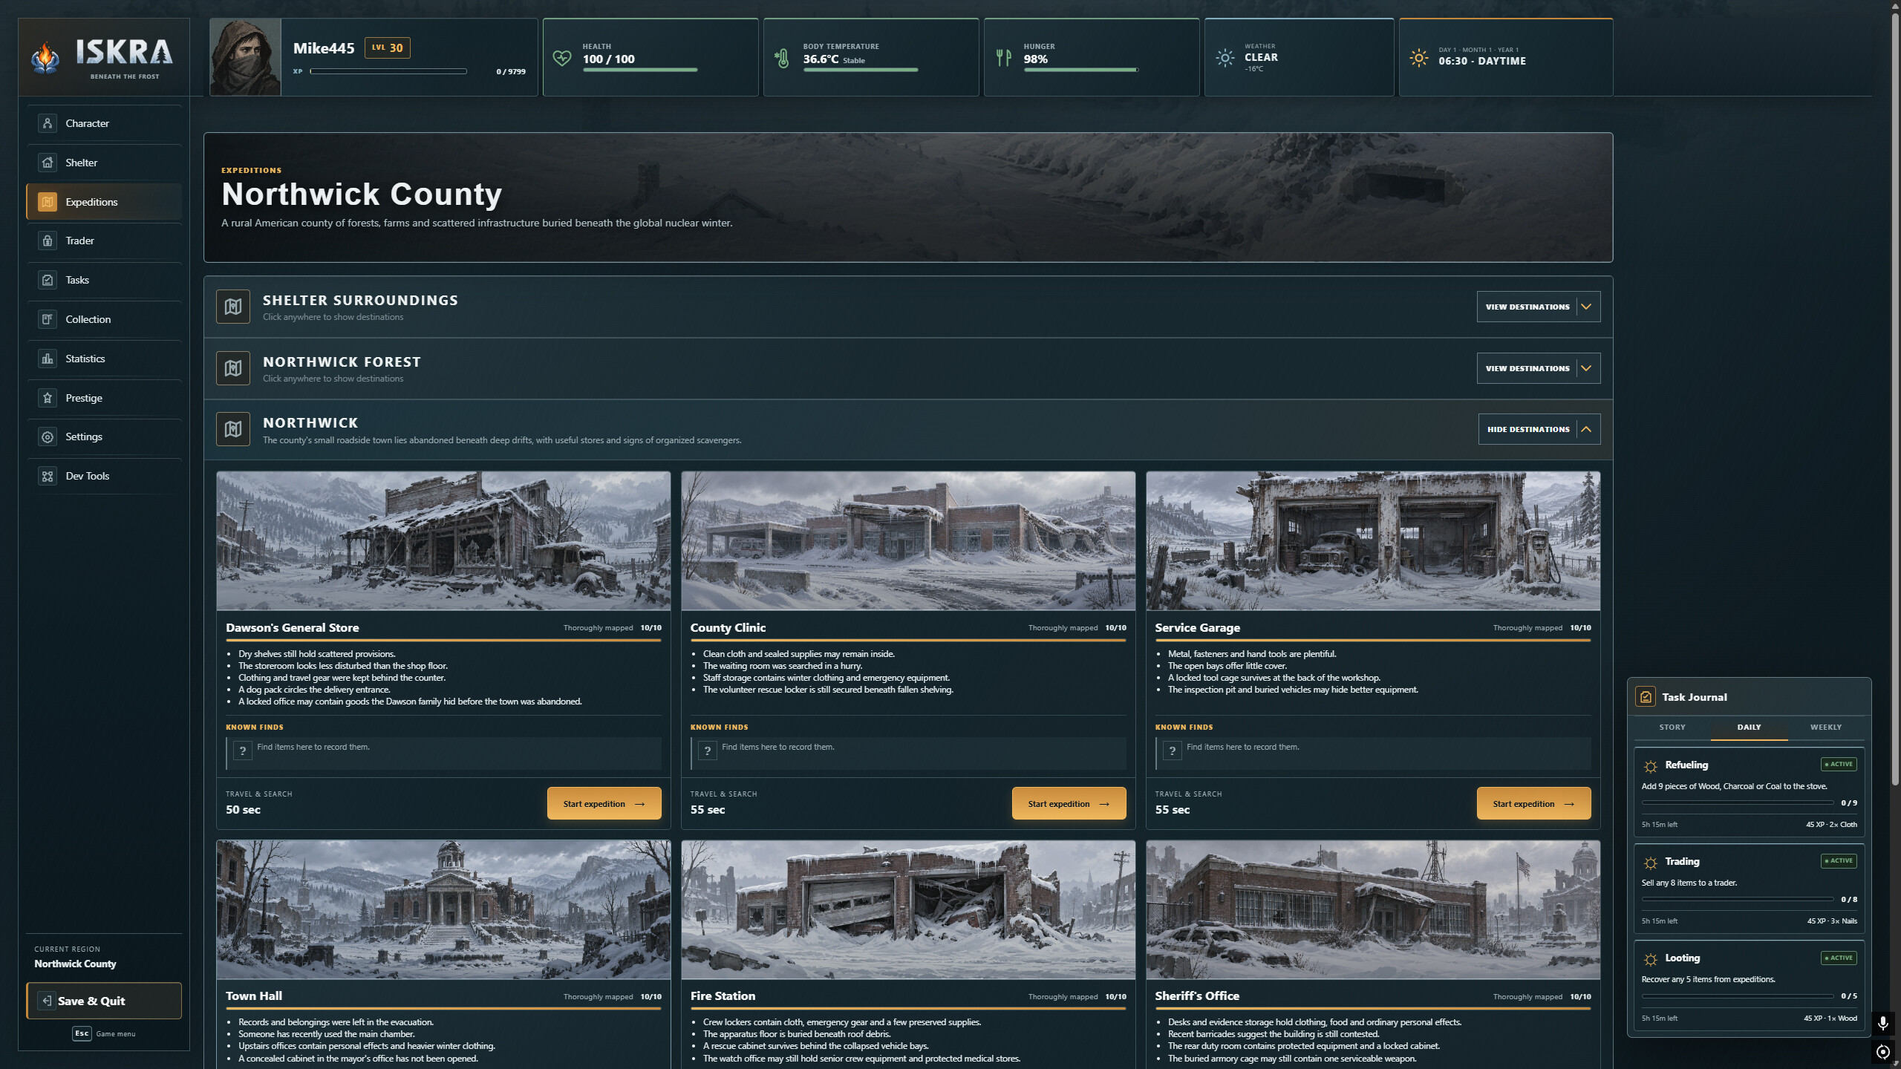Click the Task Journal header icon
The image size is (1901, 1069).
point(1646,697)
